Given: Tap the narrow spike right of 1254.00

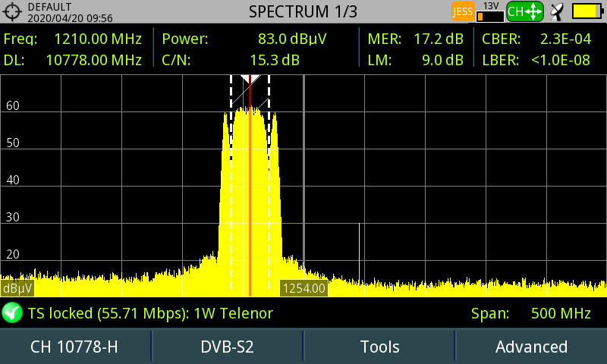Looking at the screenshot, I should point(359,253).
